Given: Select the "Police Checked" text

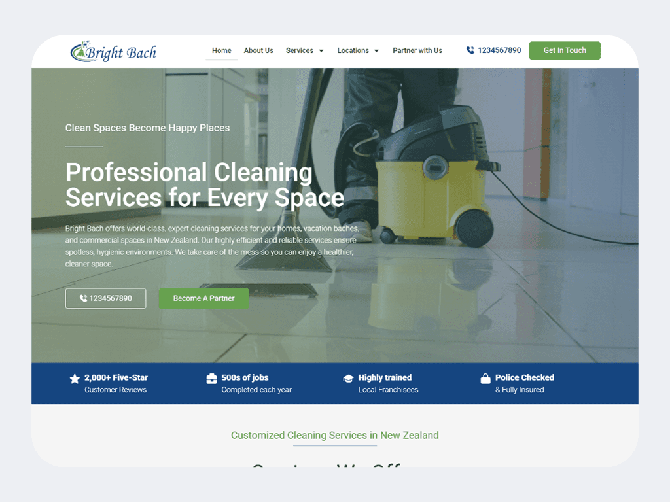Looking at the screenshot, I should pos(525,377).
